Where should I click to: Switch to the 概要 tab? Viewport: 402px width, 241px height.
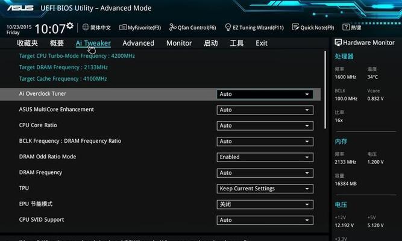[57, 43]
